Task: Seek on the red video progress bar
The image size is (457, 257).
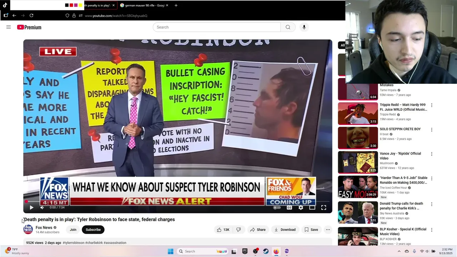Action: 178,202
